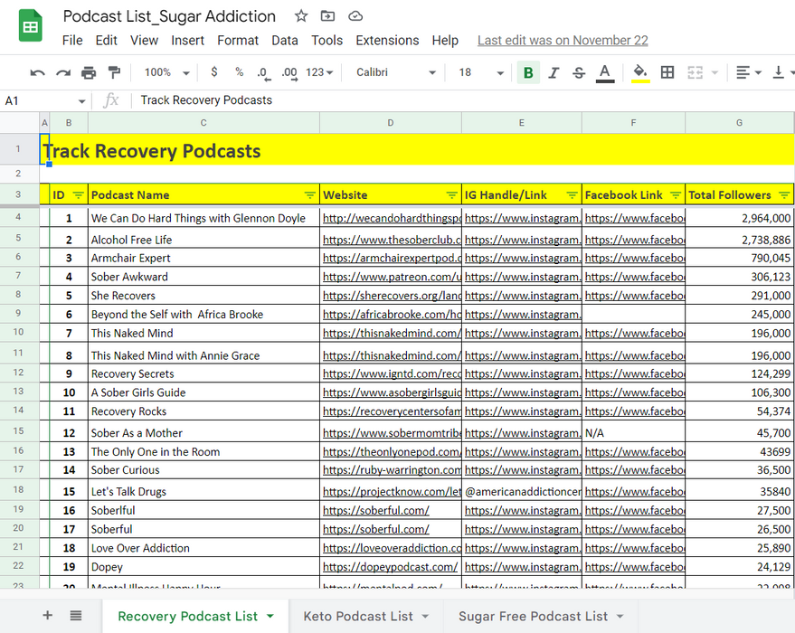Screen dimensions: 795x633
Task: Open the Calibri font dropdown
Action: click(395, 72)
